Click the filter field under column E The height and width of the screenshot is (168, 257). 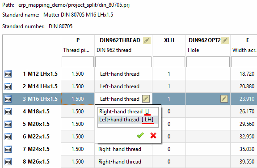[x=244, y=62]
